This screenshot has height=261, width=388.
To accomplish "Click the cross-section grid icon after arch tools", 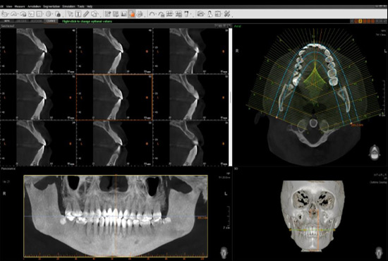I will (x=169, y=14).
